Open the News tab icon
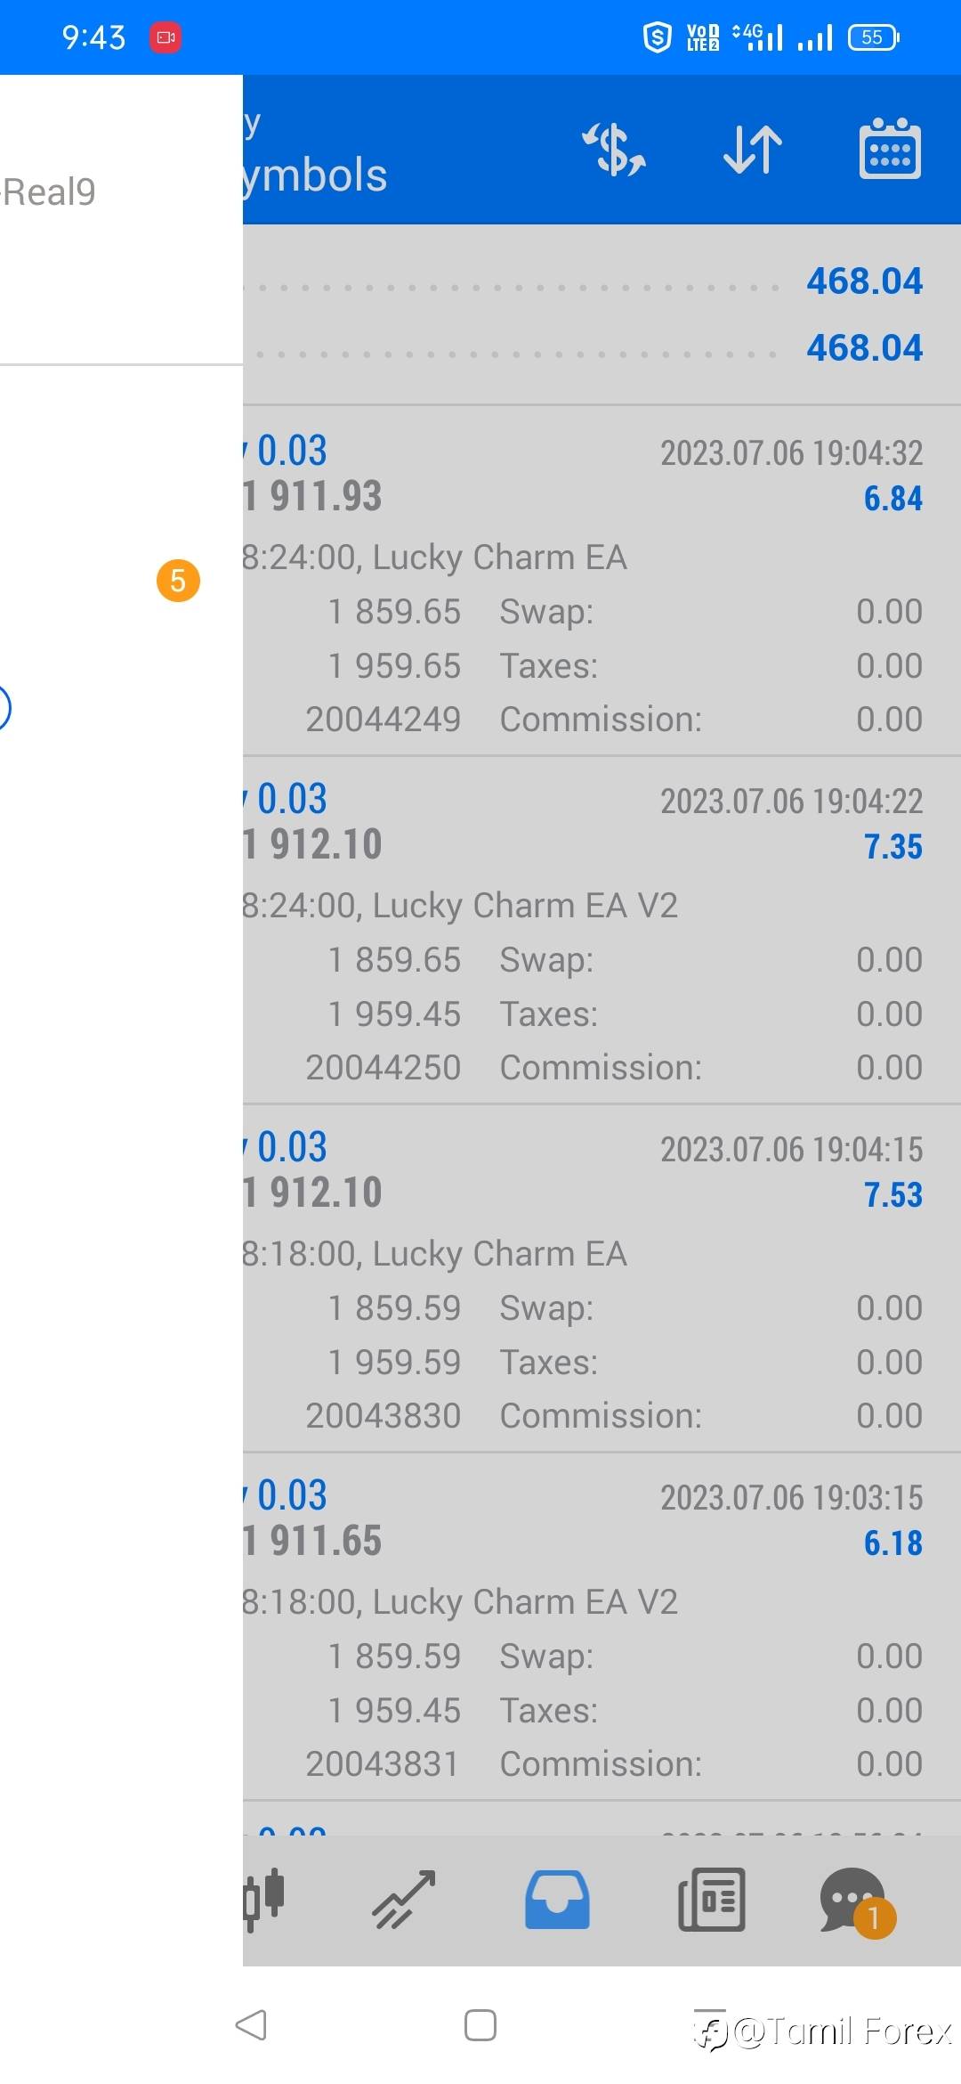961x2084 pixels. pos(711,1899)
